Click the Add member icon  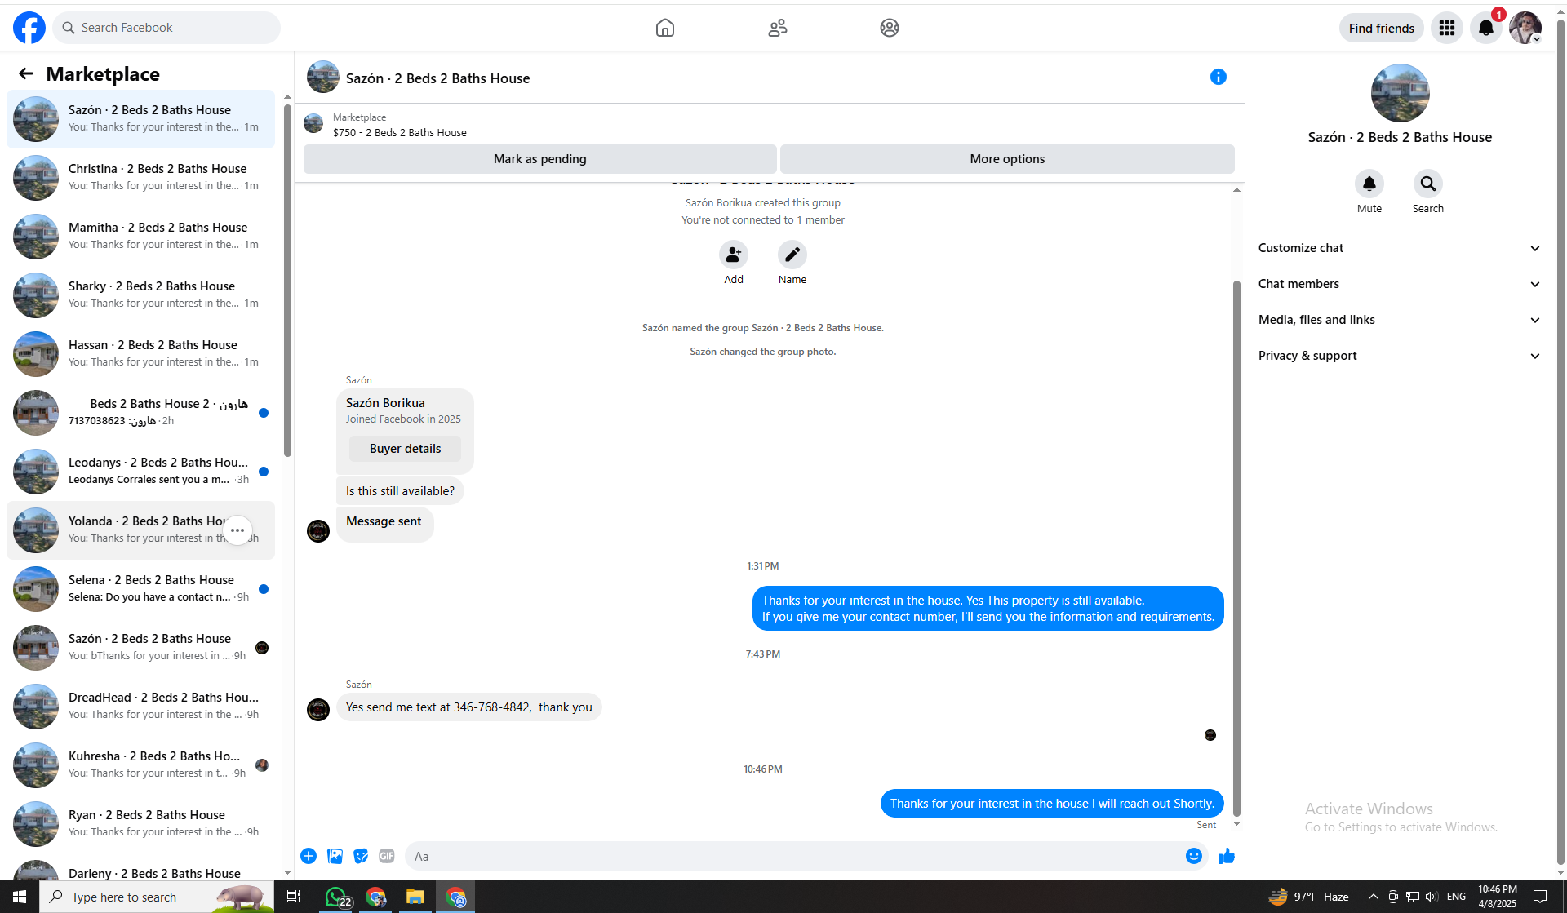click(x=733, y=255)
